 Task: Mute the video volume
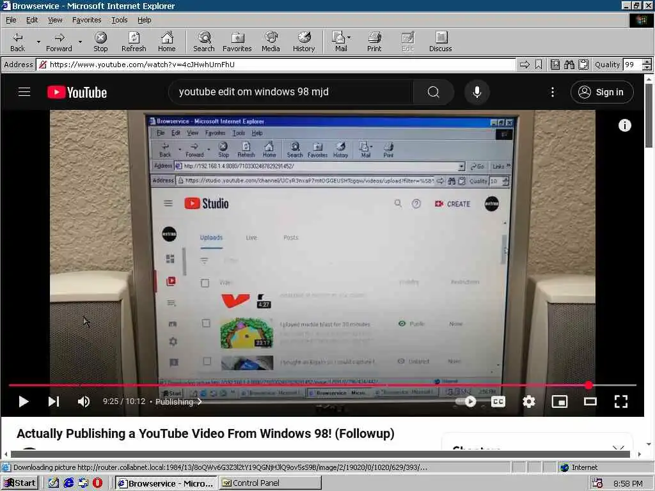(x=84, y=401)
